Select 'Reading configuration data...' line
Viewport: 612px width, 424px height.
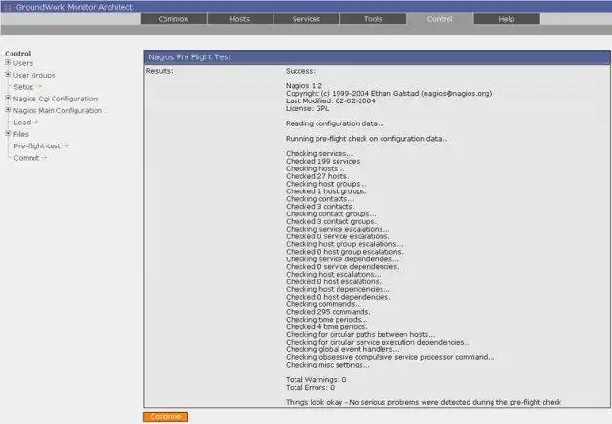335,123
